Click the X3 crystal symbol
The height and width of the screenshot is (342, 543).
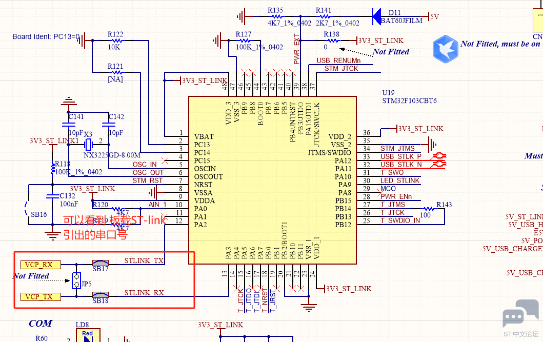click(89, 144)
